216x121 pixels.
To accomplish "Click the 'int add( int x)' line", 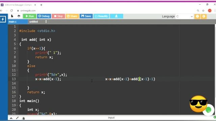I will point(36,40).
